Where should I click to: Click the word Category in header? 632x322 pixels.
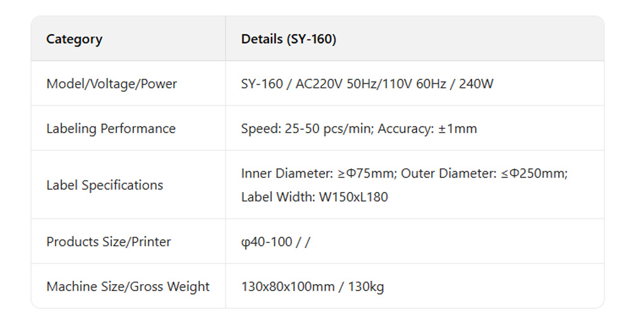point(74,39)
